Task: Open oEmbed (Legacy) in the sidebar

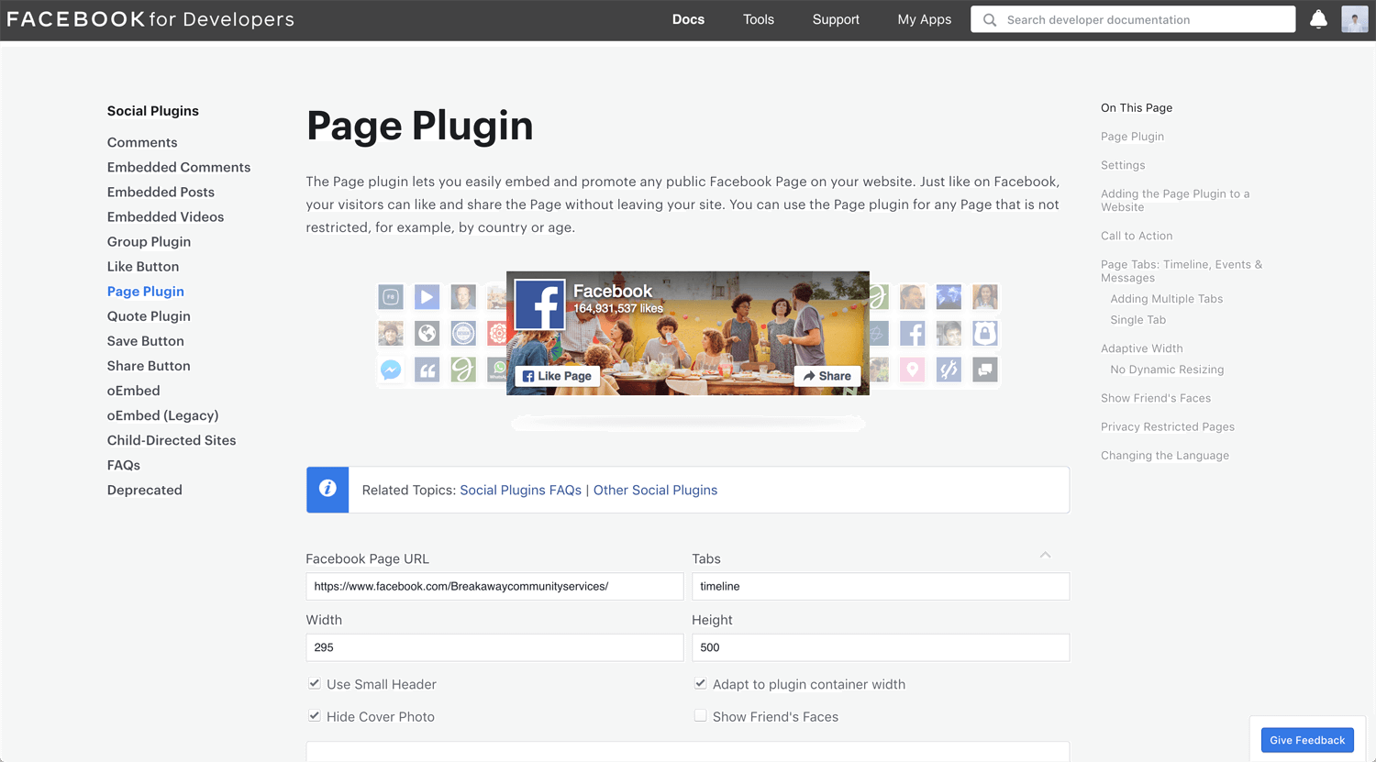Action: point(162,415)
